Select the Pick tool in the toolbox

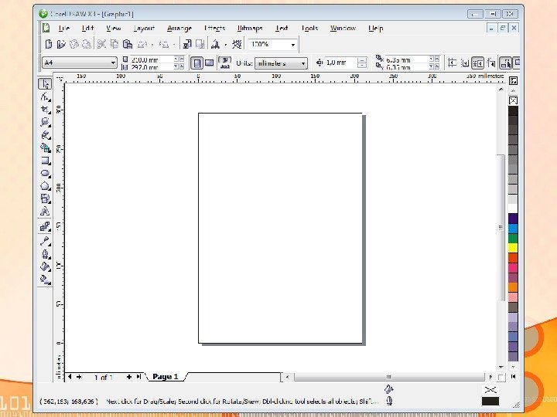pos(45,84)
